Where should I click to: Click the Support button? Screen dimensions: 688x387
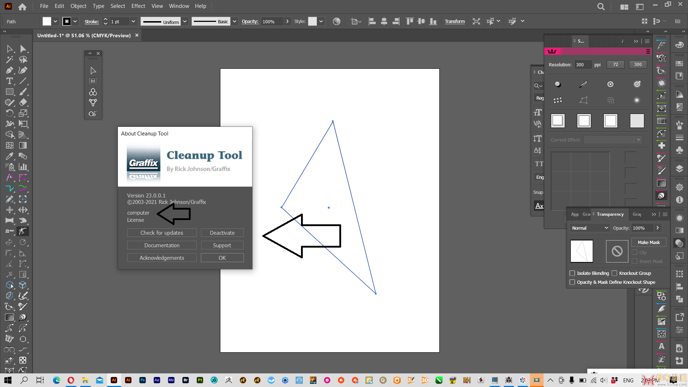tap(222, 245)
